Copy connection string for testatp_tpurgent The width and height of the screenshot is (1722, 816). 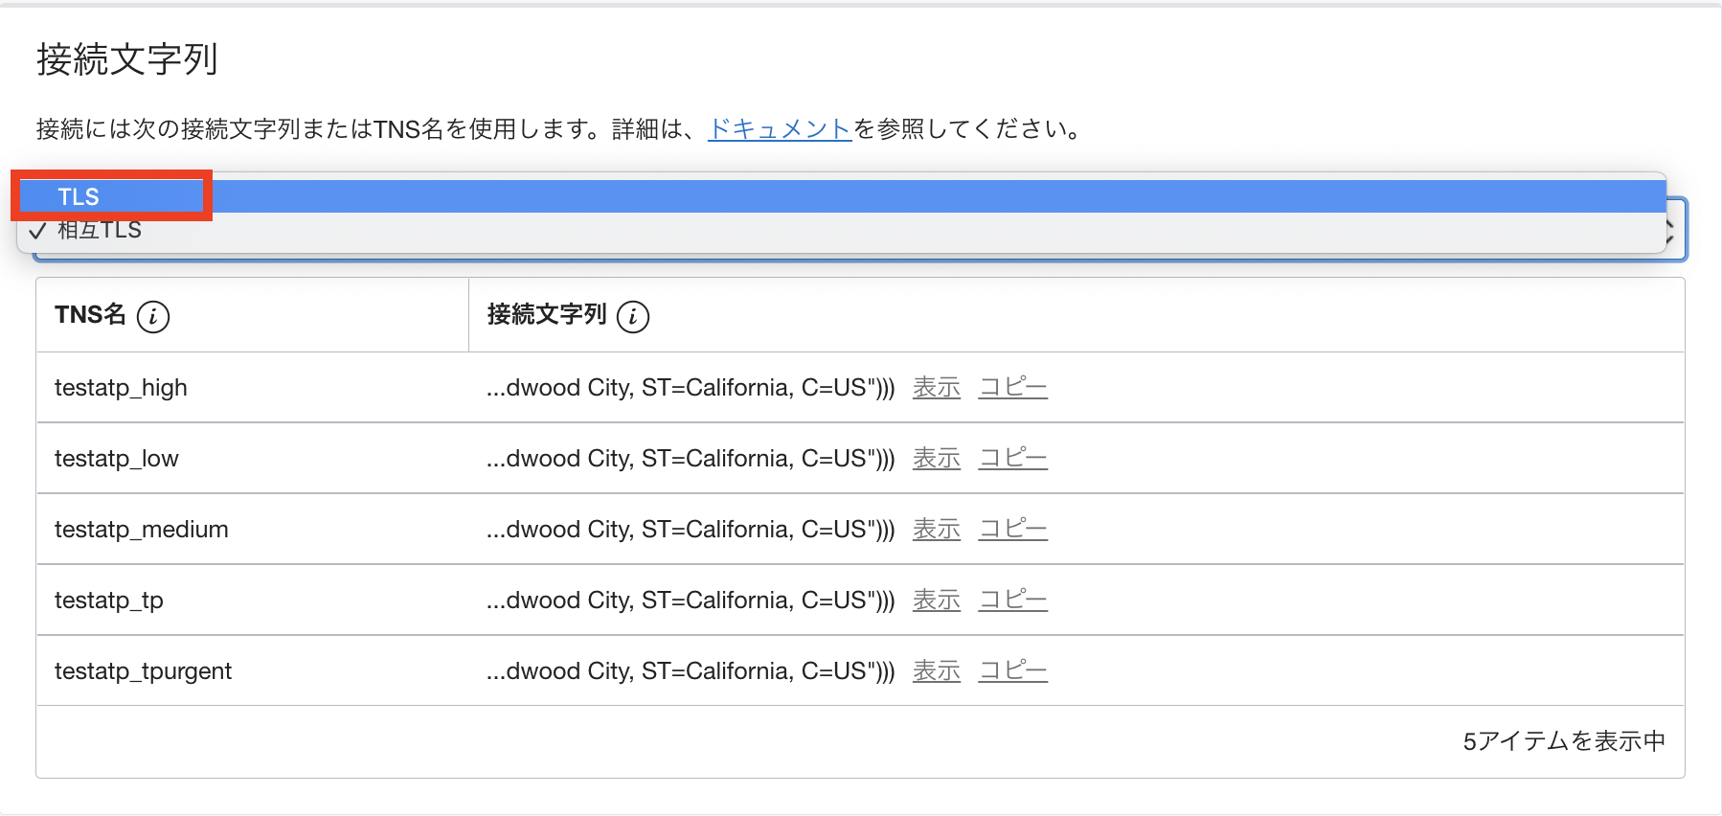click(x=1013, y=670)
